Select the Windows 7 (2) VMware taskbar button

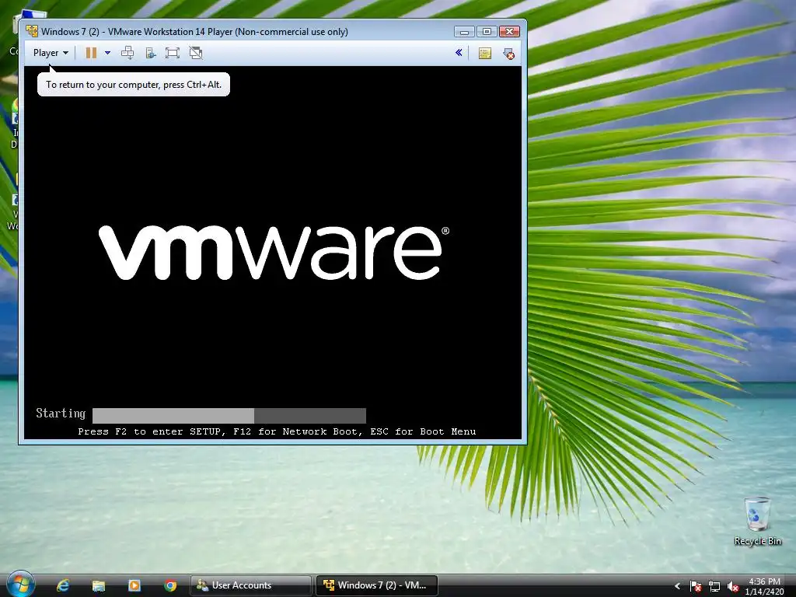(x=377, y=585)
